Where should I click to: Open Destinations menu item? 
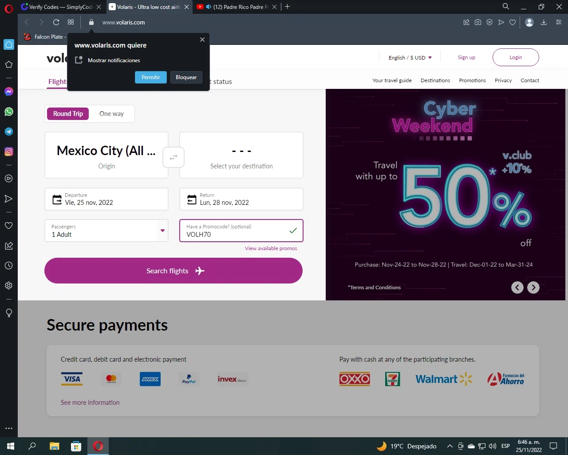pos(435,80)
